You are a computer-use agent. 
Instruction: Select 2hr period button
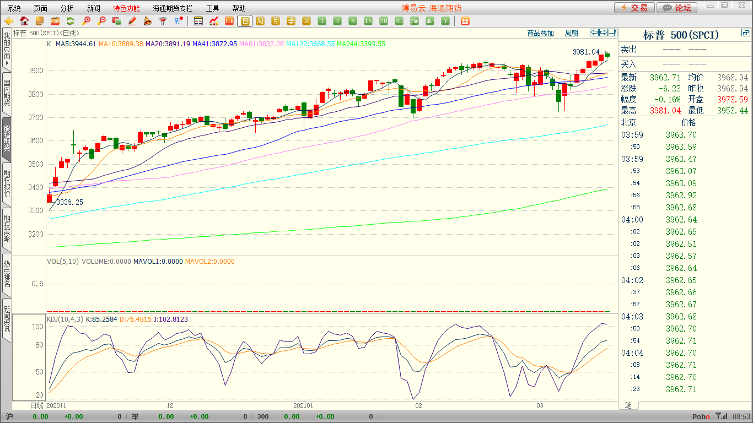point(415,21)
